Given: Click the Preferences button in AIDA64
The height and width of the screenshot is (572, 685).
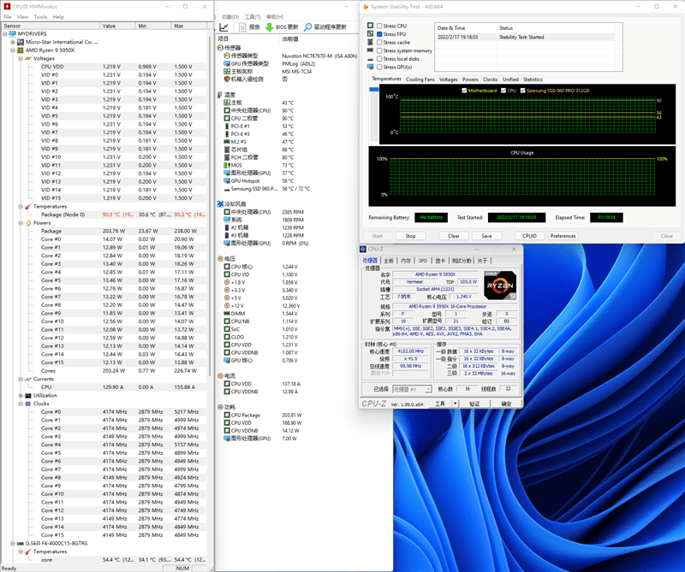Looking at the screenshot, I should coord(563,236).
